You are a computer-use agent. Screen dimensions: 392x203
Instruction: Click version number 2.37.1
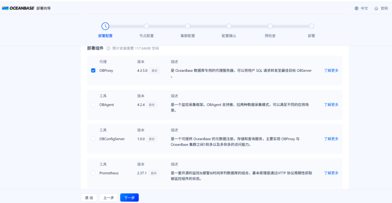click(142, 173)
